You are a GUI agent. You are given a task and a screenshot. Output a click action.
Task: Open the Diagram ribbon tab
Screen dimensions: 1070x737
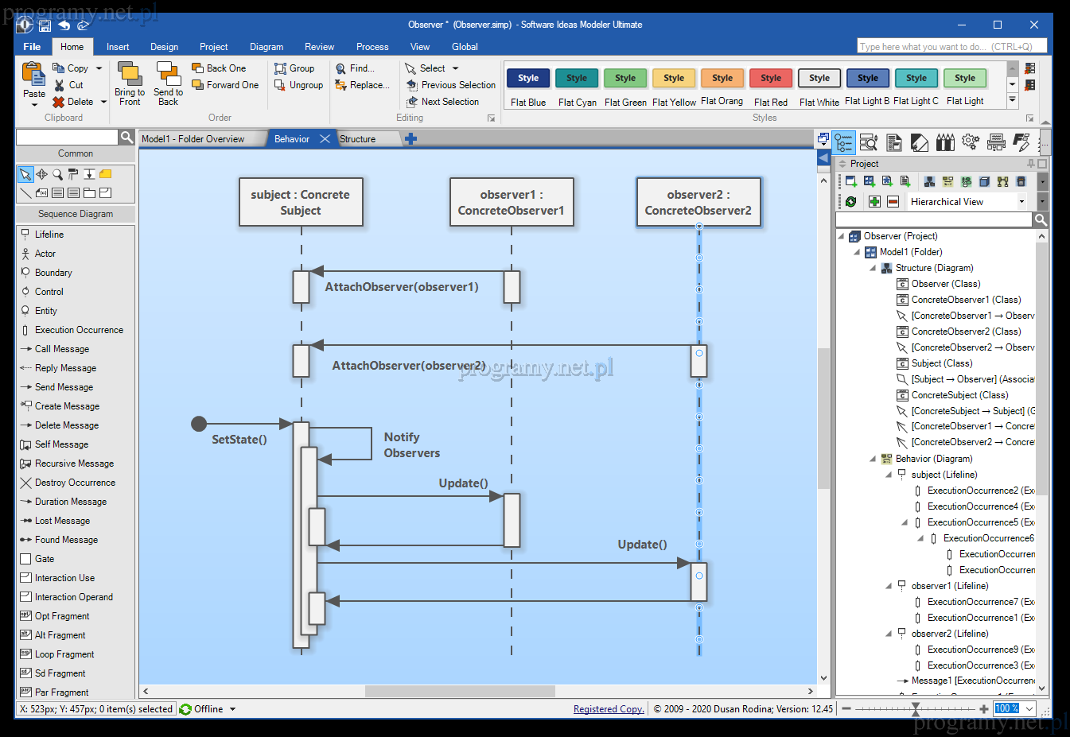pyautogui.click(x=266, y=47)
